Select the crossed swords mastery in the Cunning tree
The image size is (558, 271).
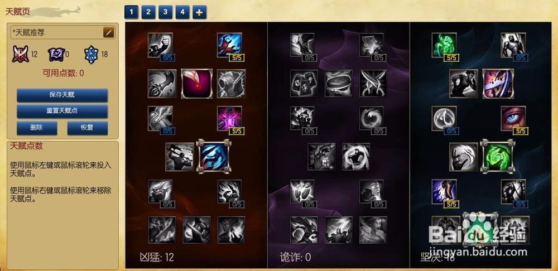[373, 84]
